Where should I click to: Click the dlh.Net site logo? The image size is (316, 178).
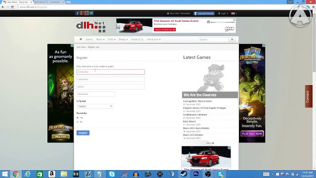[91, 27]
